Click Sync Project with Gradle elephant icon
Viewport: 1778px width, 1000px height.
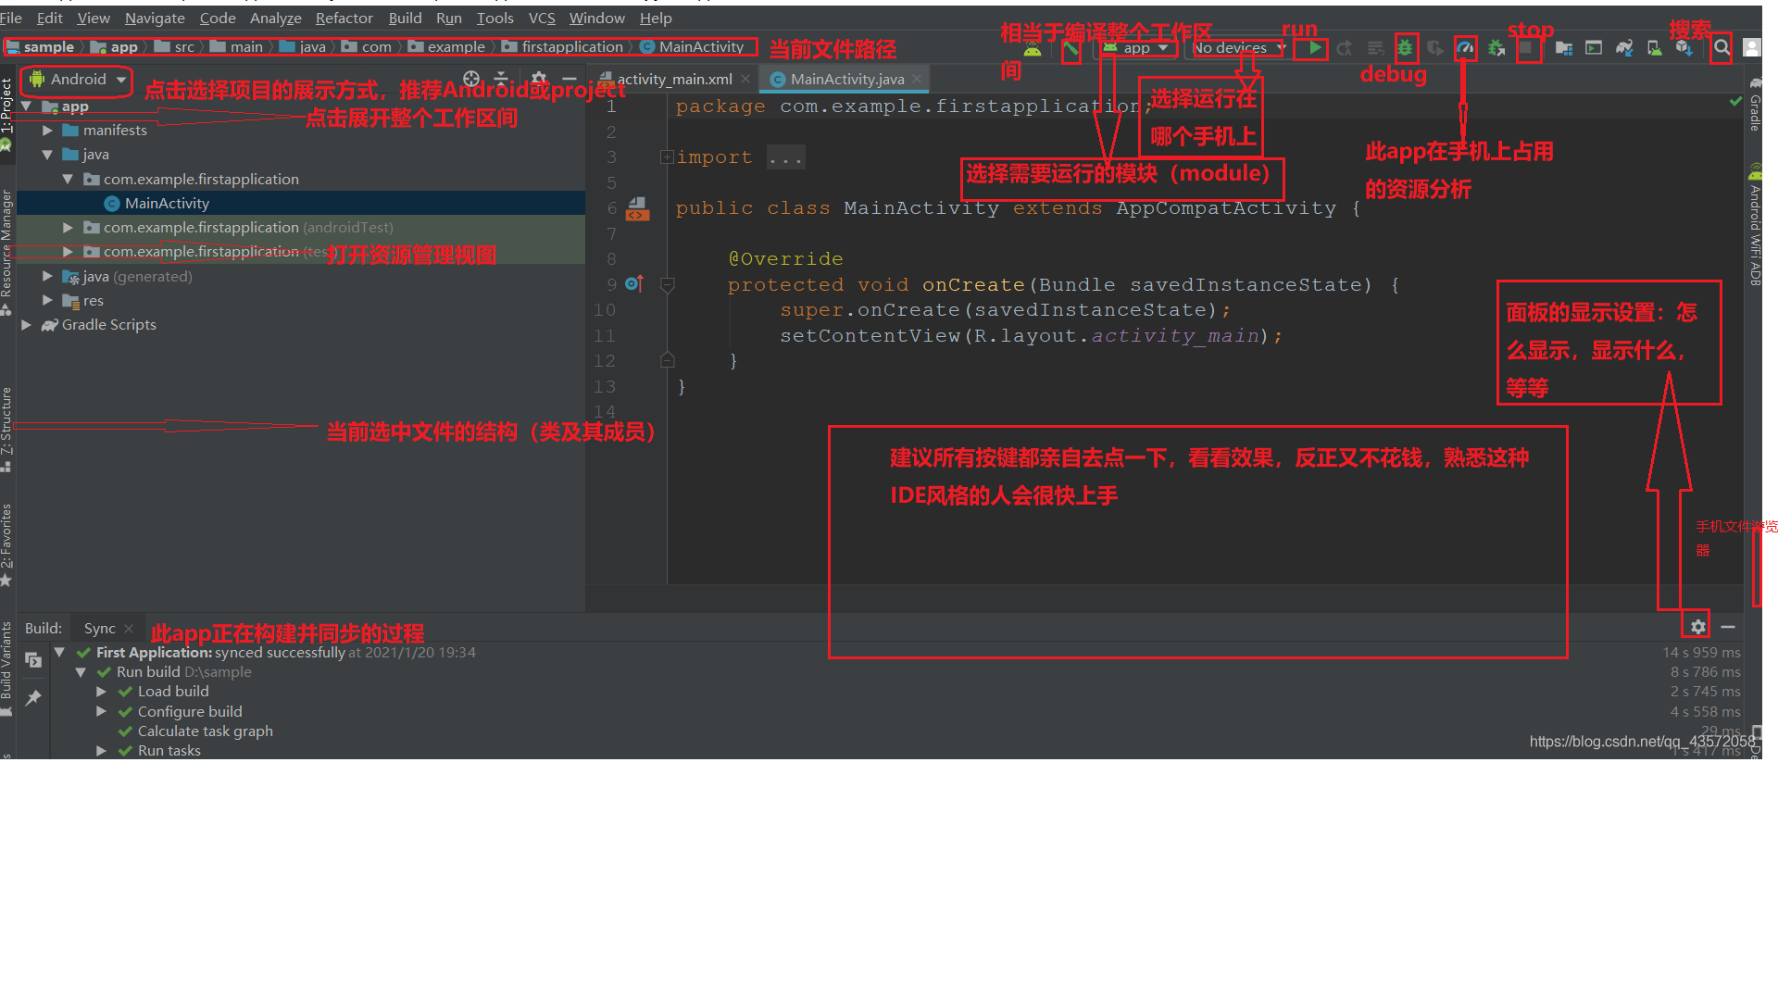pyautogui.click(x=1624, y=48)
